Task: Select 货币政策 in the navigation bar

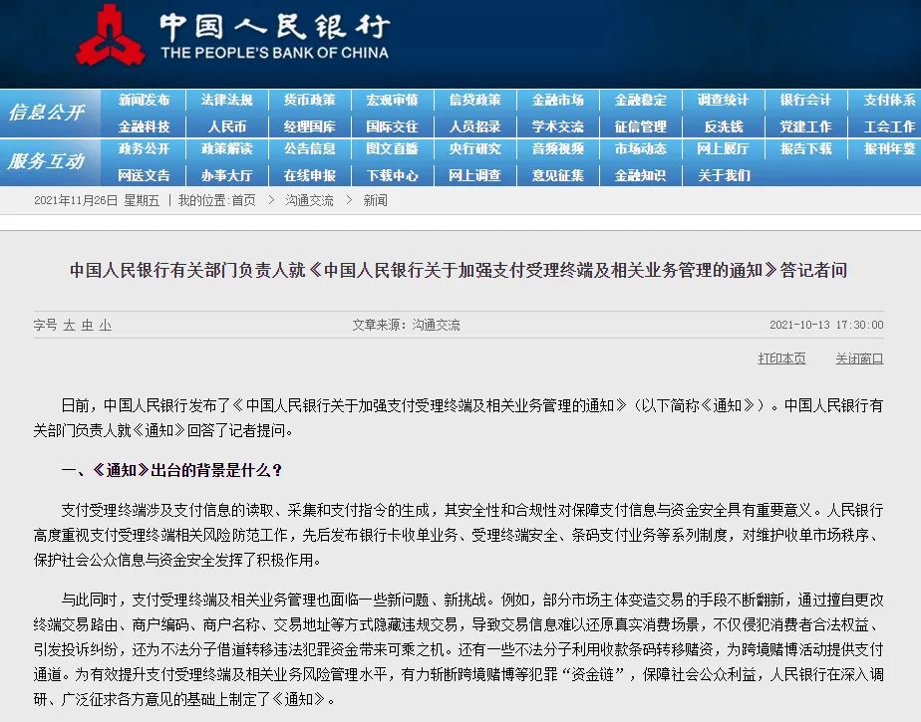Action: 310,101
